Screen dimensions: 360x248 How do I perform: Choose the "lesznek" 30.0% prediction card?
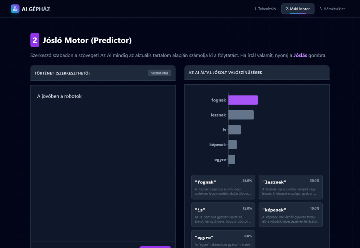pos(290,187)
